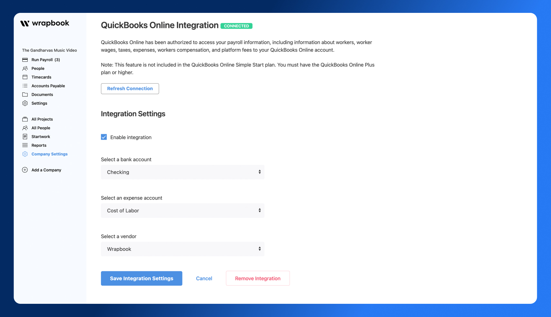The image size is (551, 317).
Task: Open Accounts Payable via its list icon
Action: point(25,86)
